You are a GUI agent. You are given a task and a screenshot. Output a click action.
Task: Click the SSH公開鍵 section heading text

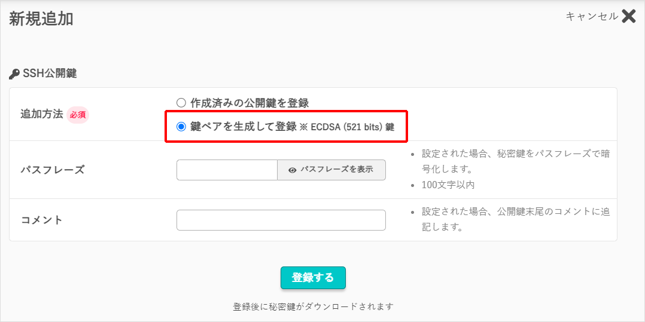pyautogui.click(x=50, y=74)
